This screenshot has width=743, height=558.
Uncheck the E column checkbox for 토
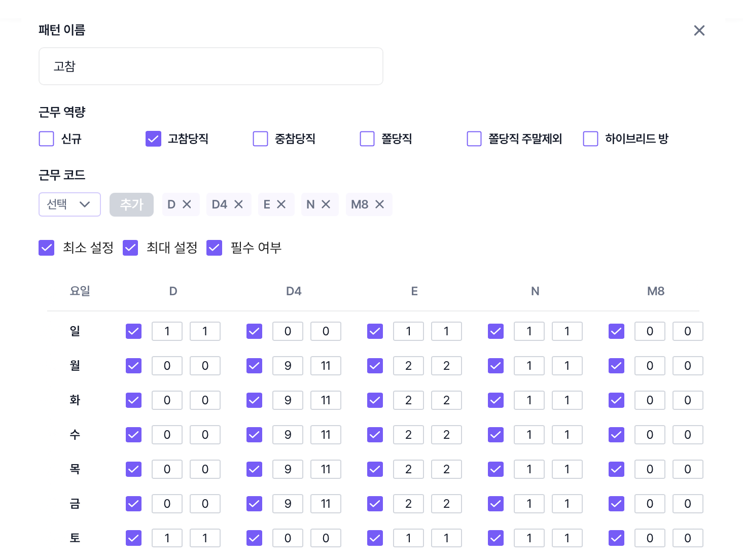coord(375,538)
